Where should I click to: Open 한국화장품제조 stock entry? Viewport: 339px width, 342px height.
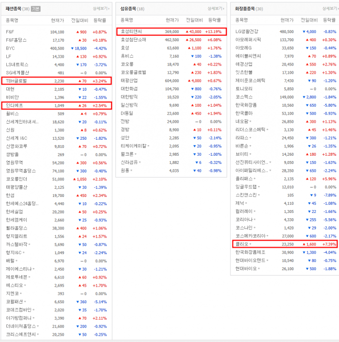[x=250, y=252]
